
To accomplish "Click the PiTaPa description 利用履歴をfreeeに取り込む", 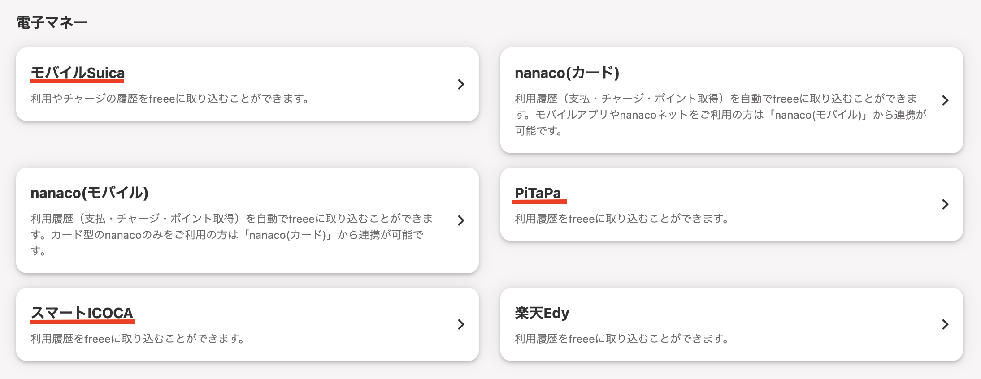I will click(623, 219).
